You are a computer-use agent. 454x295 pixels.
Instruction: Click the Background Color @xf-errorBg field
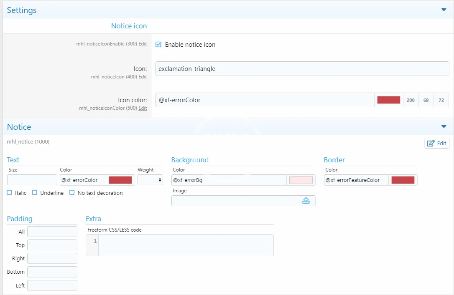click(x=229, y=180)
